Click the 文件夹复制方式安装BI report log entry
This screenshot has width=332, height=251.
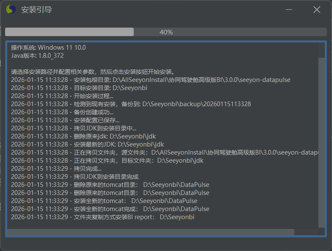(x=103, y=217)
